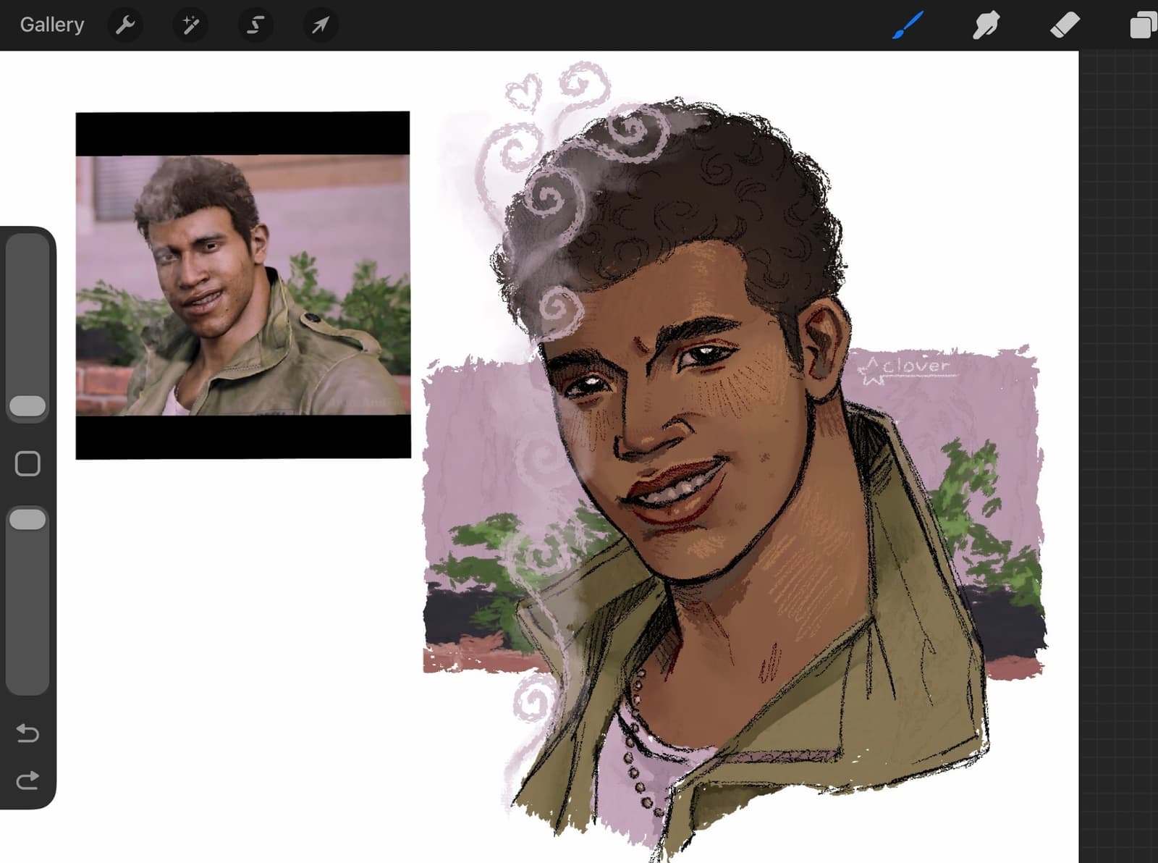Open the Layers panel

pyautogui.click(x=1144, y=25)
